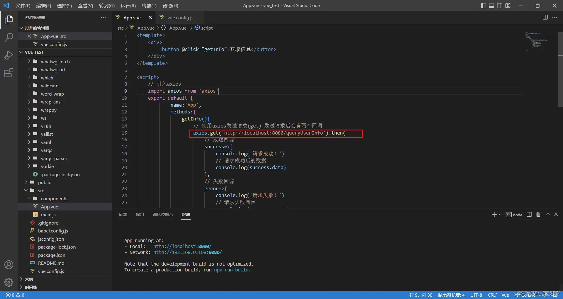Viewport: 563px width, 299px height.
Task: Click the errors and warnings status indicator
Action: (x=15, y=295)
